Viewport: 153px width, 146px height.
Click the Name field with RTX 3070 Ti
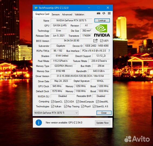(71, 21)
